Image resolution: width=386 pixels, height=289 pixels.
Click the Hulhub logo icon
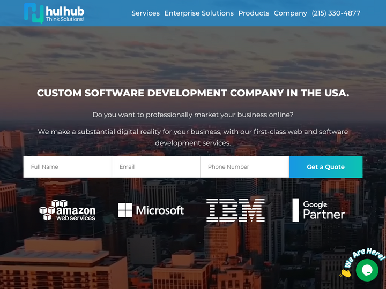33,13
